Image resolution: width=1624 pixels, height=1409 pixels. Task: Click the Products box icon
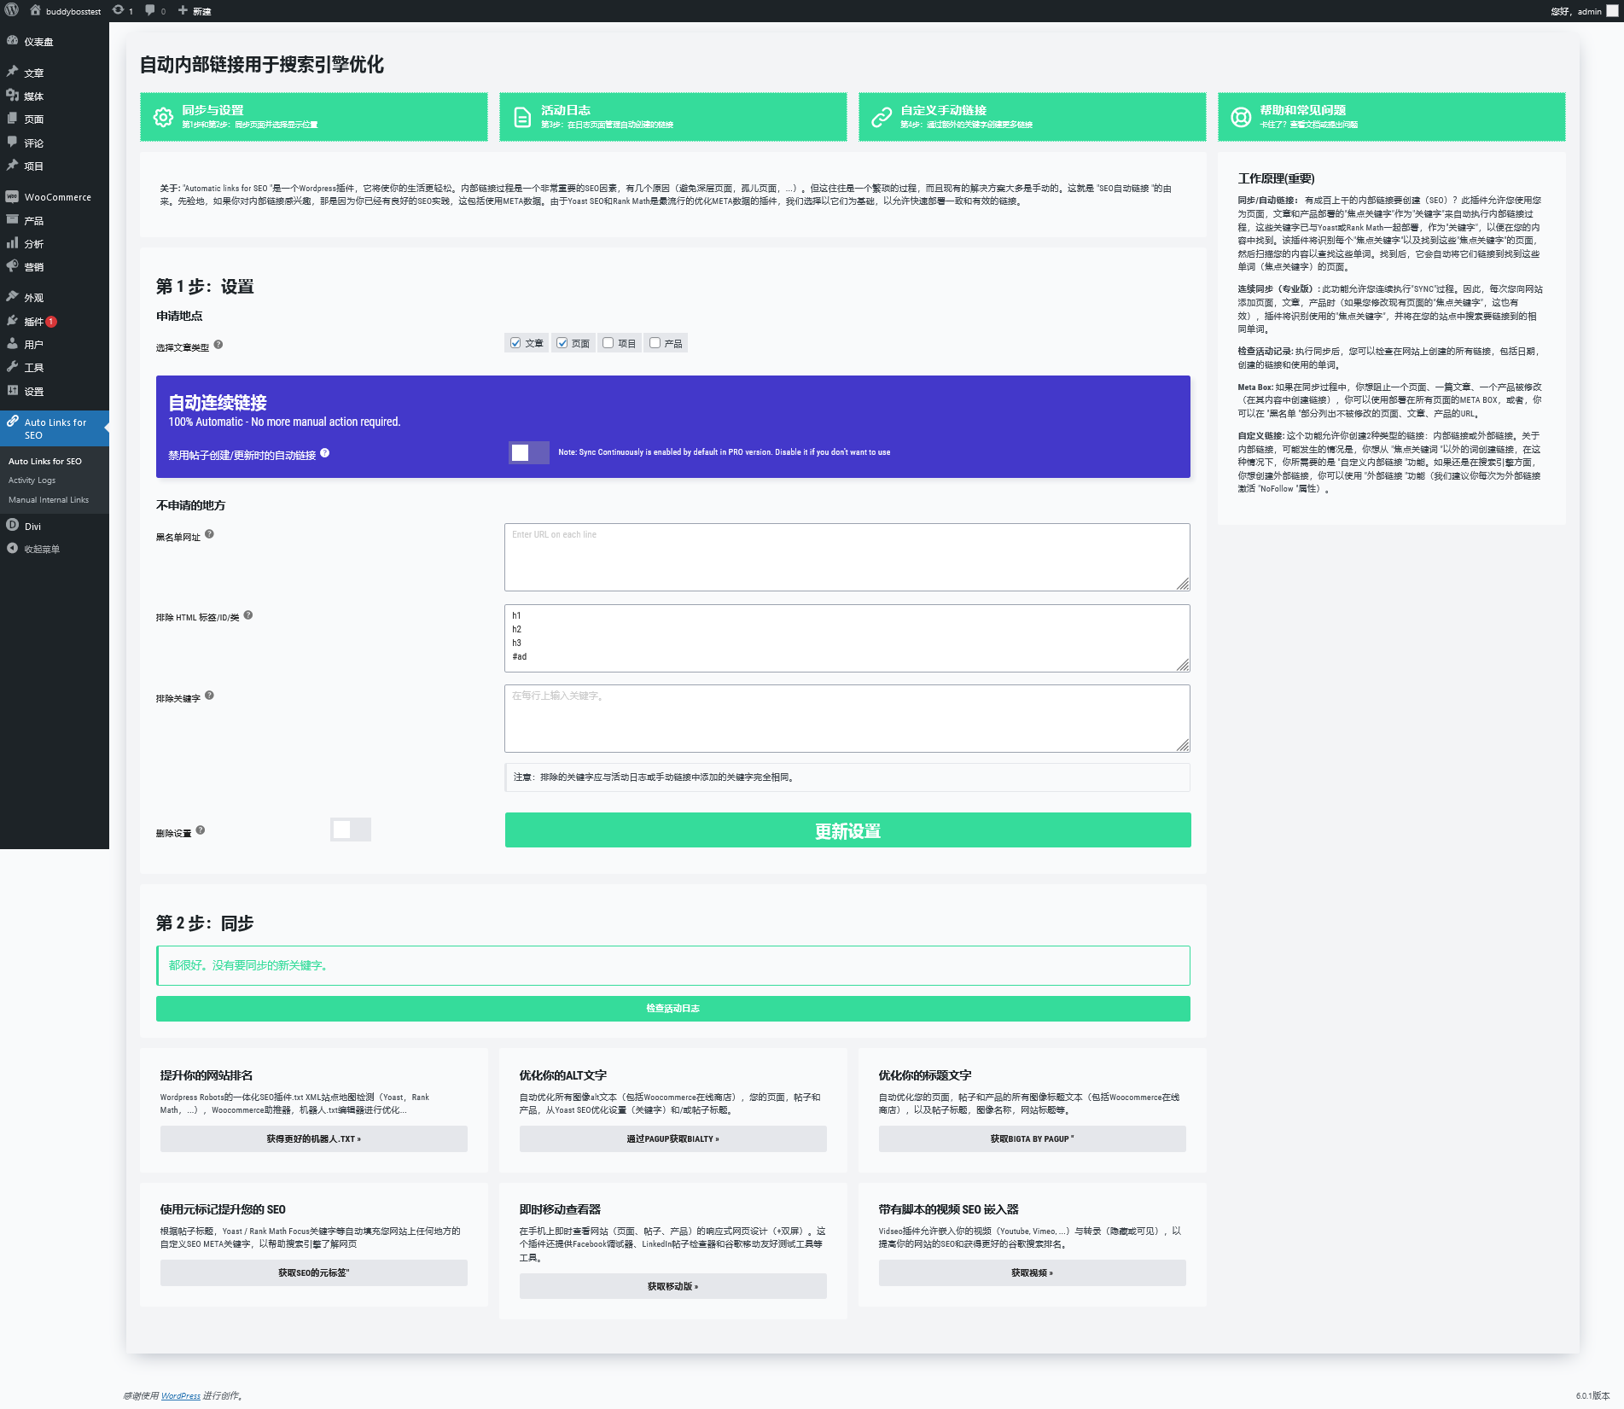tap(13, 219)
